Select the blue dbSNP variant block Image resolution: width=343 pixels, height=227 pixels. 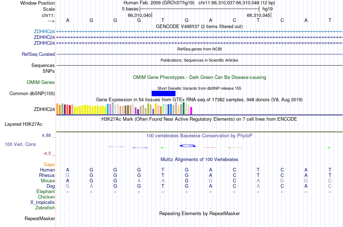164,93
